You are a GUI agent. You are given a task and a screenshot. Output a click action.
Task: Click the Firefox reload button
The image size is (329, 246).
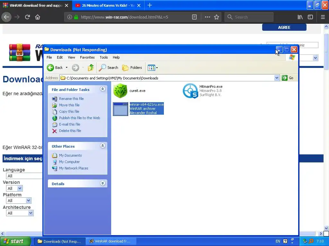[x=27, y=17]
